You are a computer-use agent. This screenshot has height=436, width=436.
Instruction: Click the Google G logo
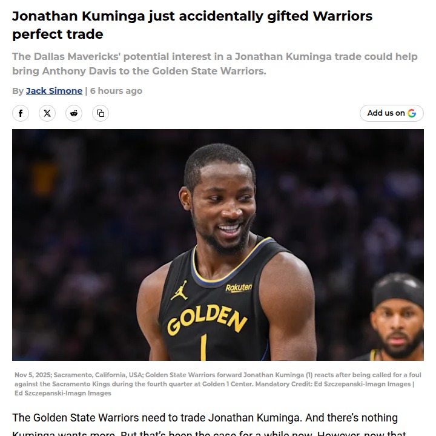tap(412, 113)
